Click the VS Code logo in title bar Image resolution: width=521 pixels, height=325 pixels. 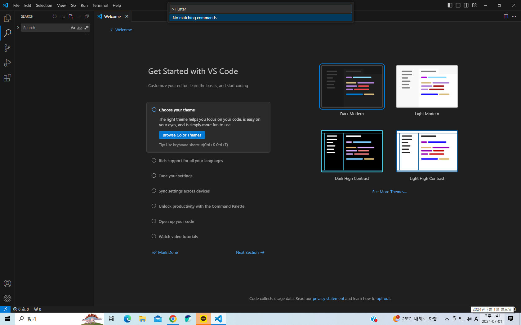pyautogui.click(x=6, y=5)
